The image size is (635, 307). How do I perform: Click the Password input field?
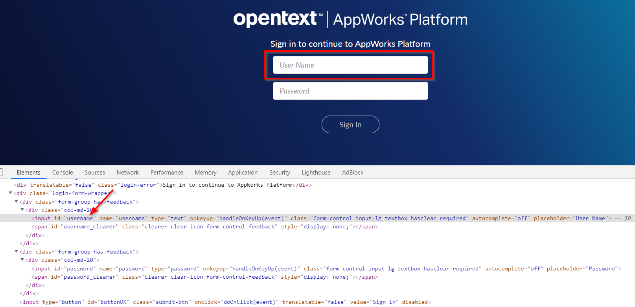[350, 91]
